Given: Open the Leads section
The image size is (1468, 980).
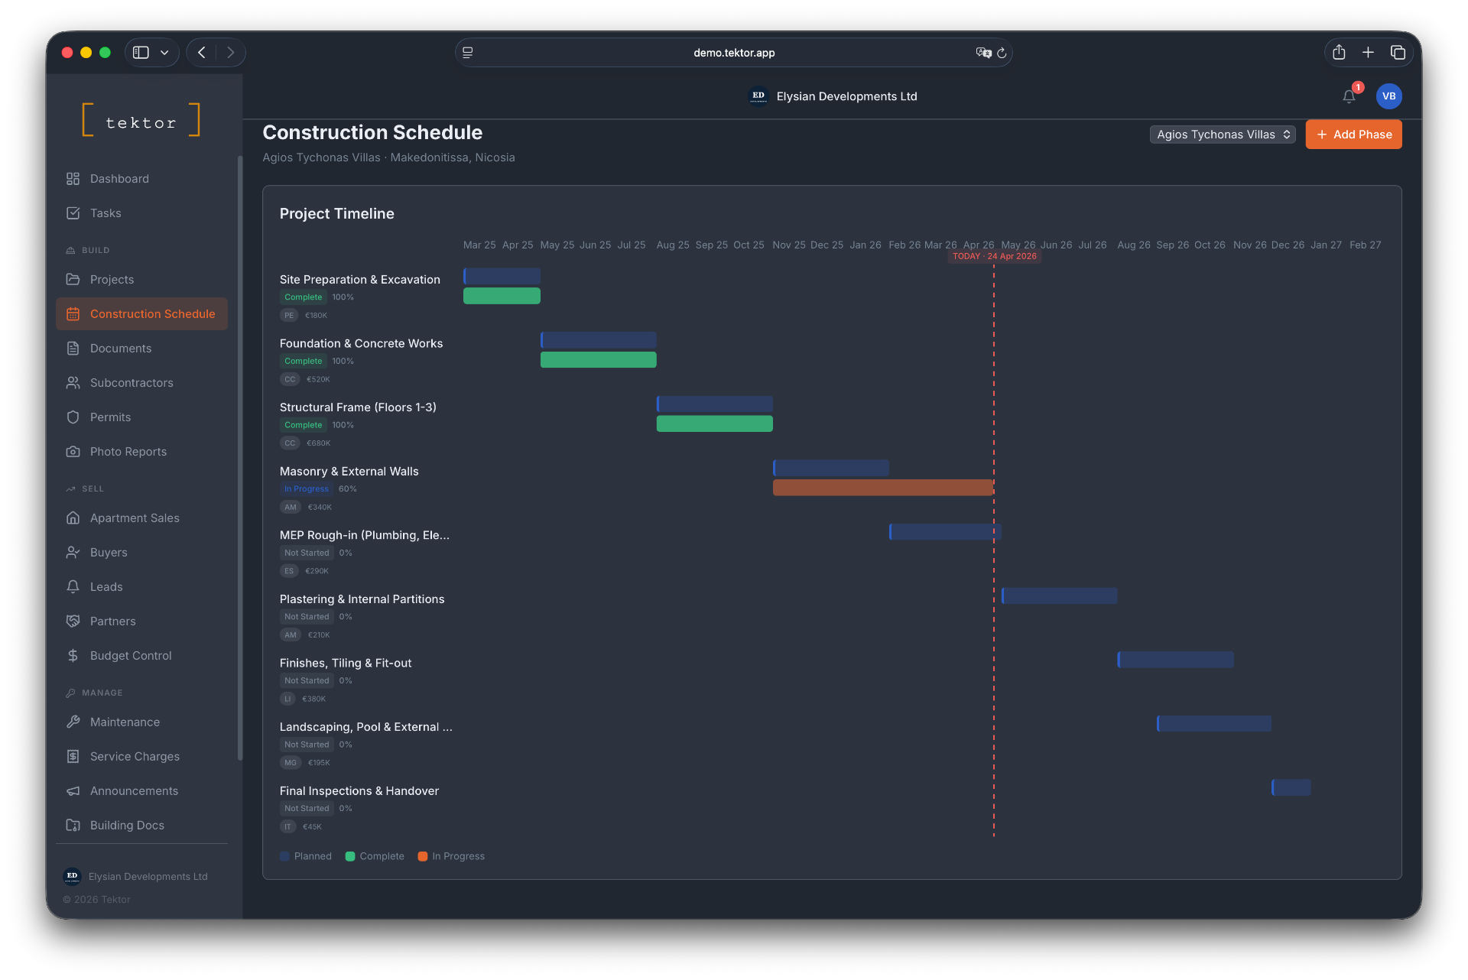Looking at the screenshot, I should [73, 586].
